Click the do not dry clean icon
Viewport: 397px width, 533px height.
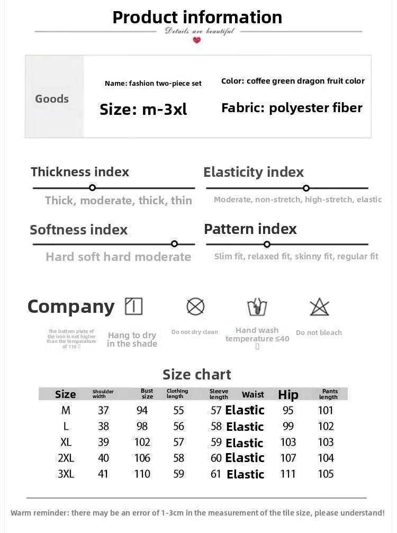[x=195, y=306]
